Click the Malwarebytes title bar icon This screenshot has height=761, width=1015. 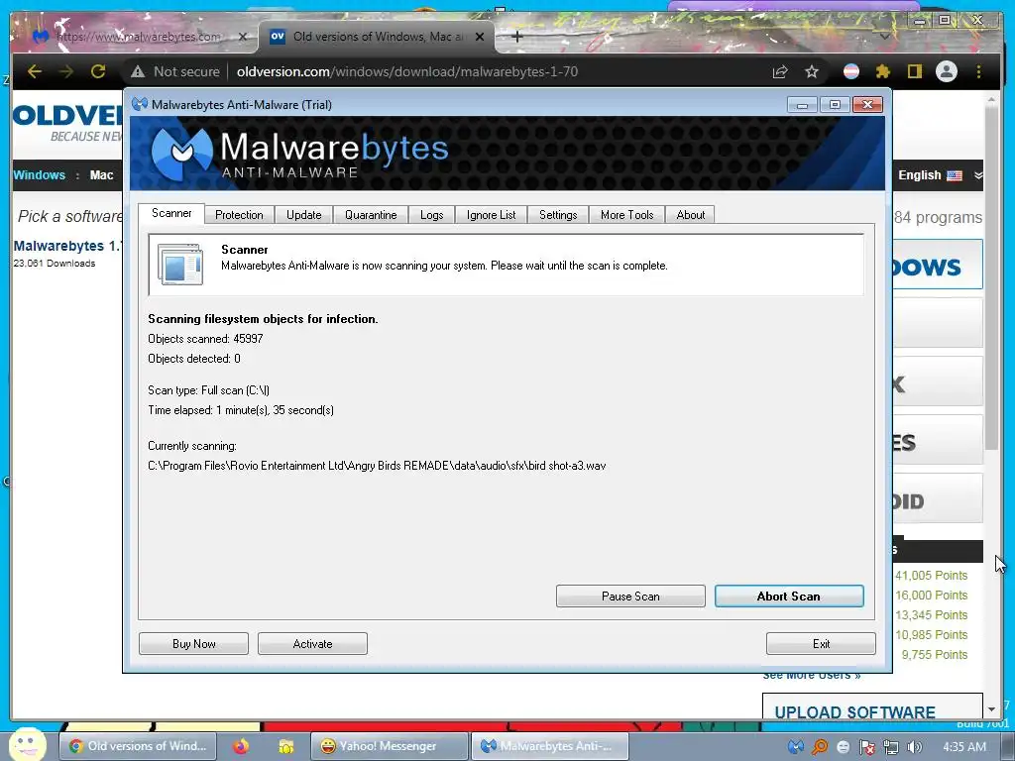139,104
